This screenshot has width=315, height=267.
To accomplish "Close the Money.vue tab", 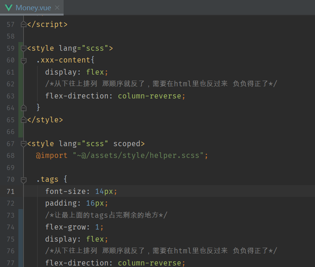I will coord(57,8).
